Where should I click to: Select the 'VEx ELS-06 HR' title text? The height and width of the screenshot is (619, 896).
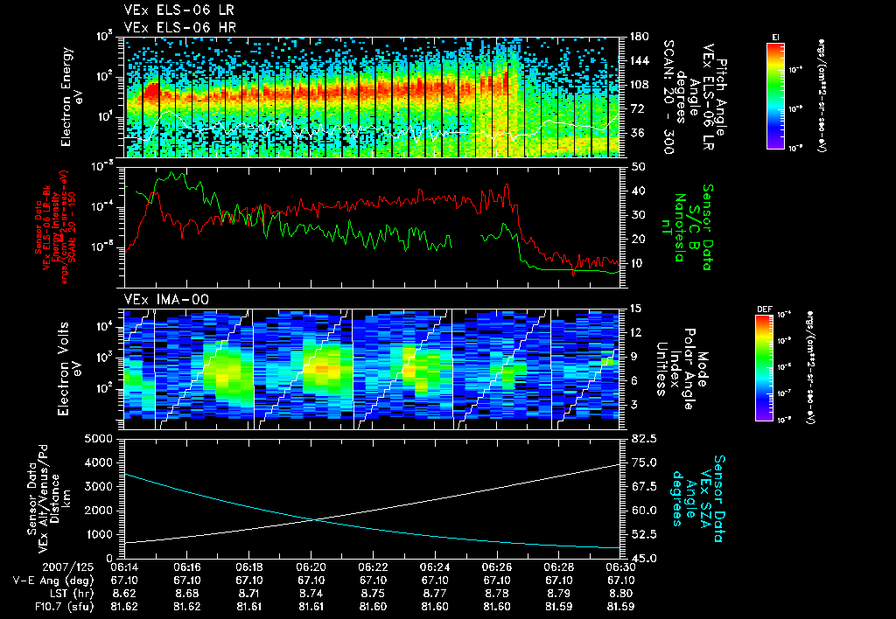tap(180, 27)
